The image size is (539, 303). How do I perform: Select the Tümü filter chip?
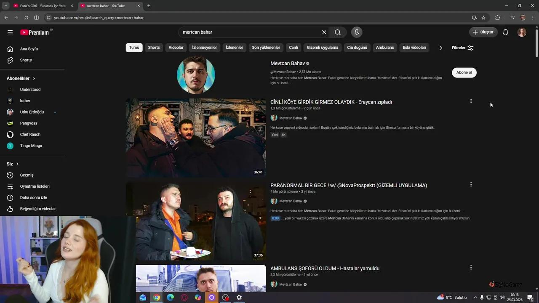tap(134, 48)
